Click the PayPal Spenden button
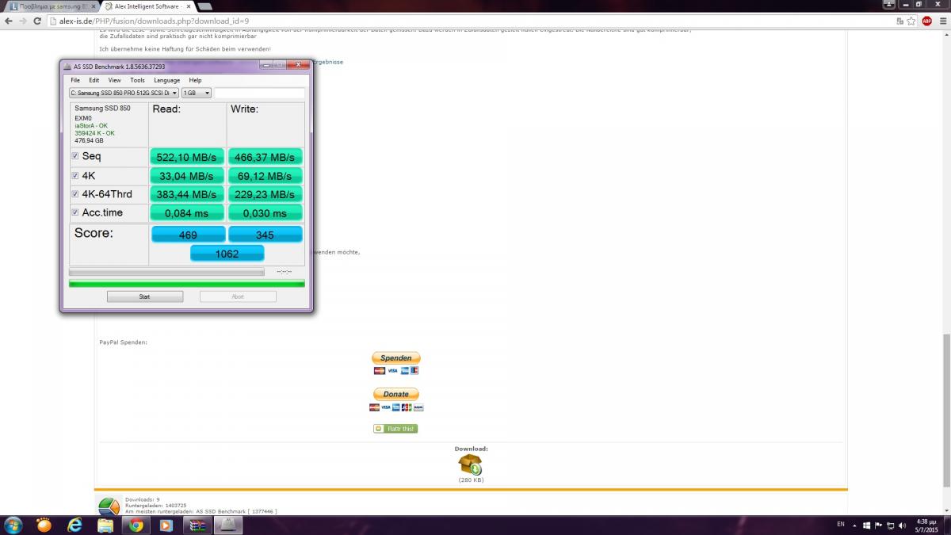 395,358
